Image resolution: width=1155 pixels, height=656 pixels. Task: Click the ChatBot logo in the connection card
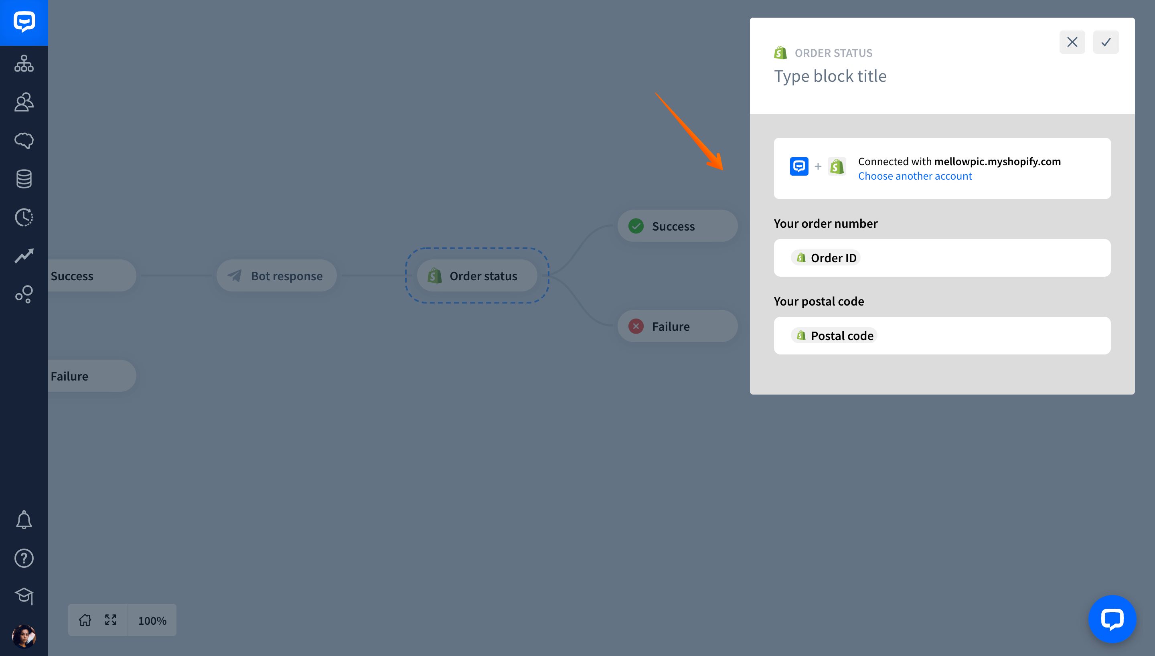[x=799, y=166]
